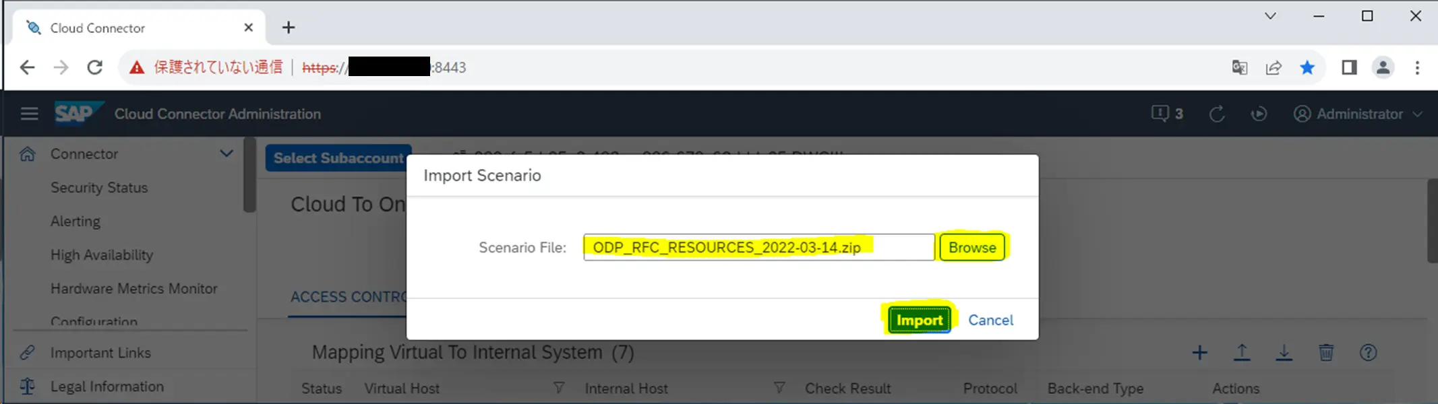
Task: Open alerts notification icon showing 3
Action: point(1167,114)
